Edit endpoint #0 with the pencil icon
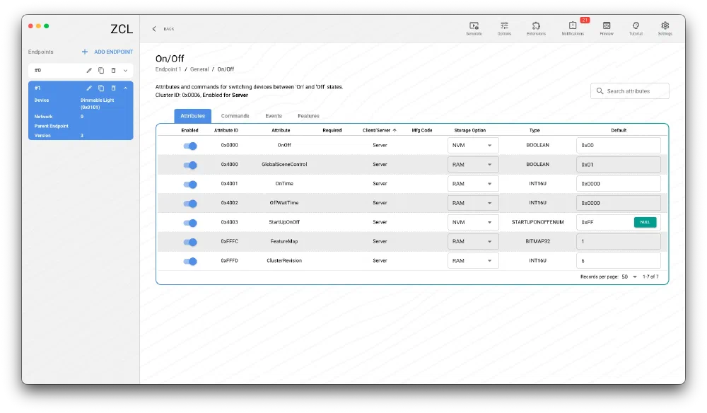This screenshot has width=707, height=413. (88, 70)
